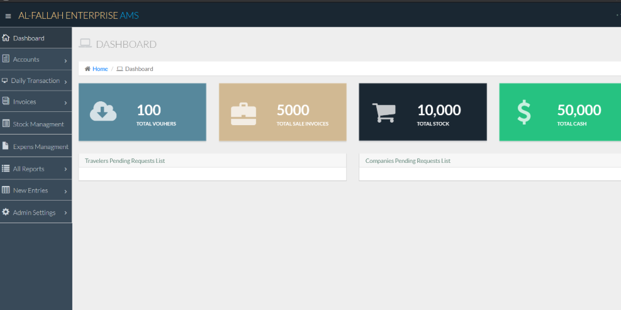Expand the Accounts submenu arrow
The height and width of the screenshot is (310, 621).
point(65,61)
